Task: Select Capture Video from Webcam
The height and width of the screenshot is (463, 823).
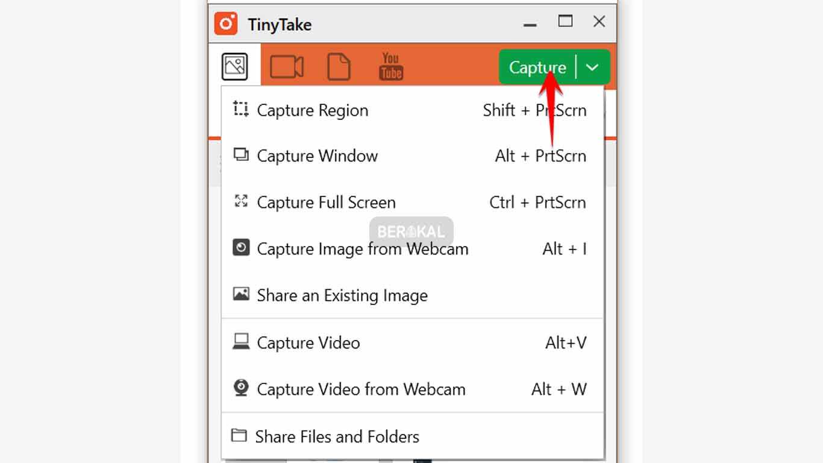Action: coord(361,389)
